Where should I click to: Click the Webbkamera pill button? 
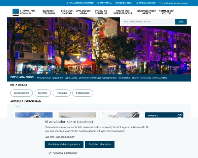[21, 93]
